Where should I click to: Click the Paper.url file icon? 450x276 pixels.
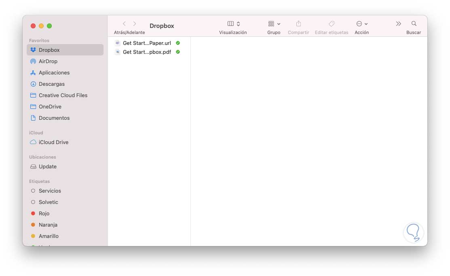pyautogui.click(x=117, y=43)
